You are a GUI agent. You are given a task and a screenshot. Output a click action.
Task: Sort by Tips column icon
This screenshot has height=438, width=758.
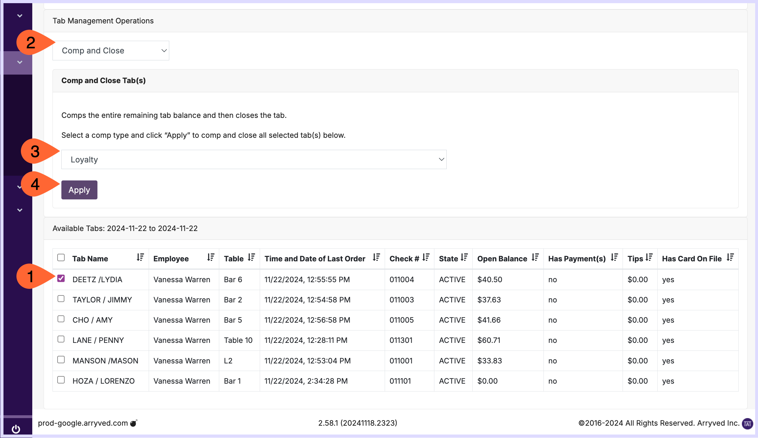tap(649, 258)
